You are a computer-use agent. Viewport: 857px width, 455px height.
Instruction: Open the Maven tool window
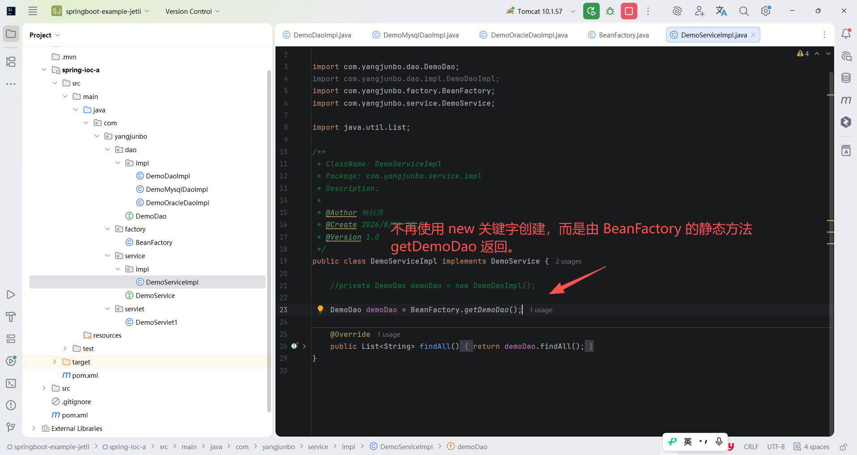pyautogui.click(x=846, y=100)
